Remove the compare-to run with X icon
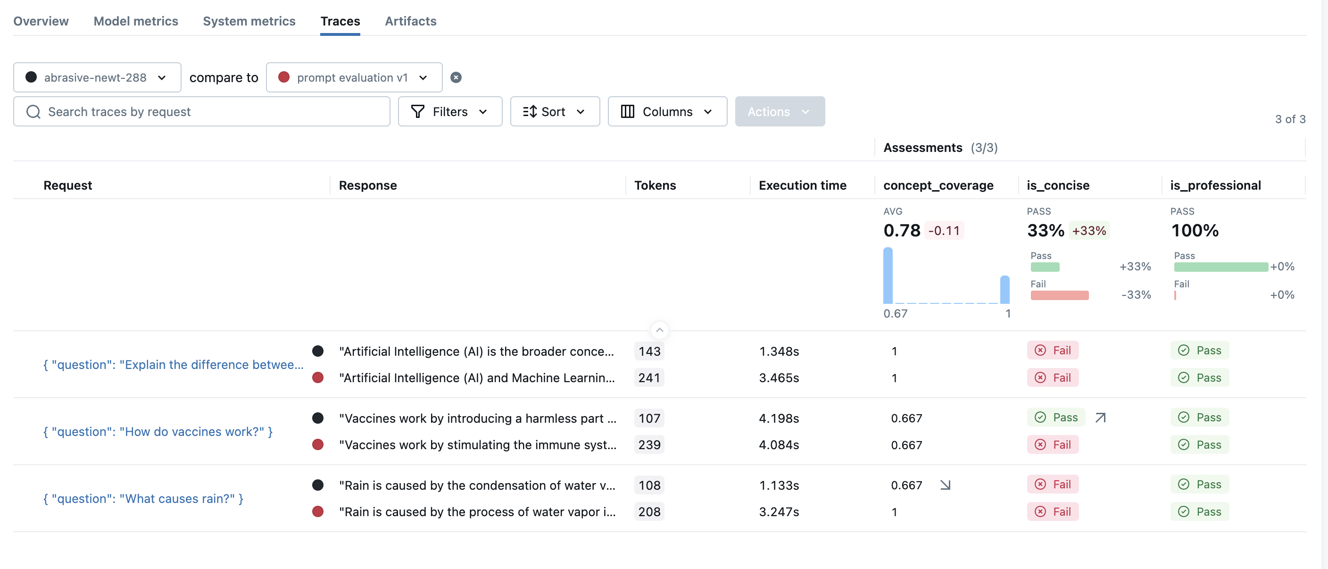Screen dimensions: 1328x569 click(x=456, y=77)
